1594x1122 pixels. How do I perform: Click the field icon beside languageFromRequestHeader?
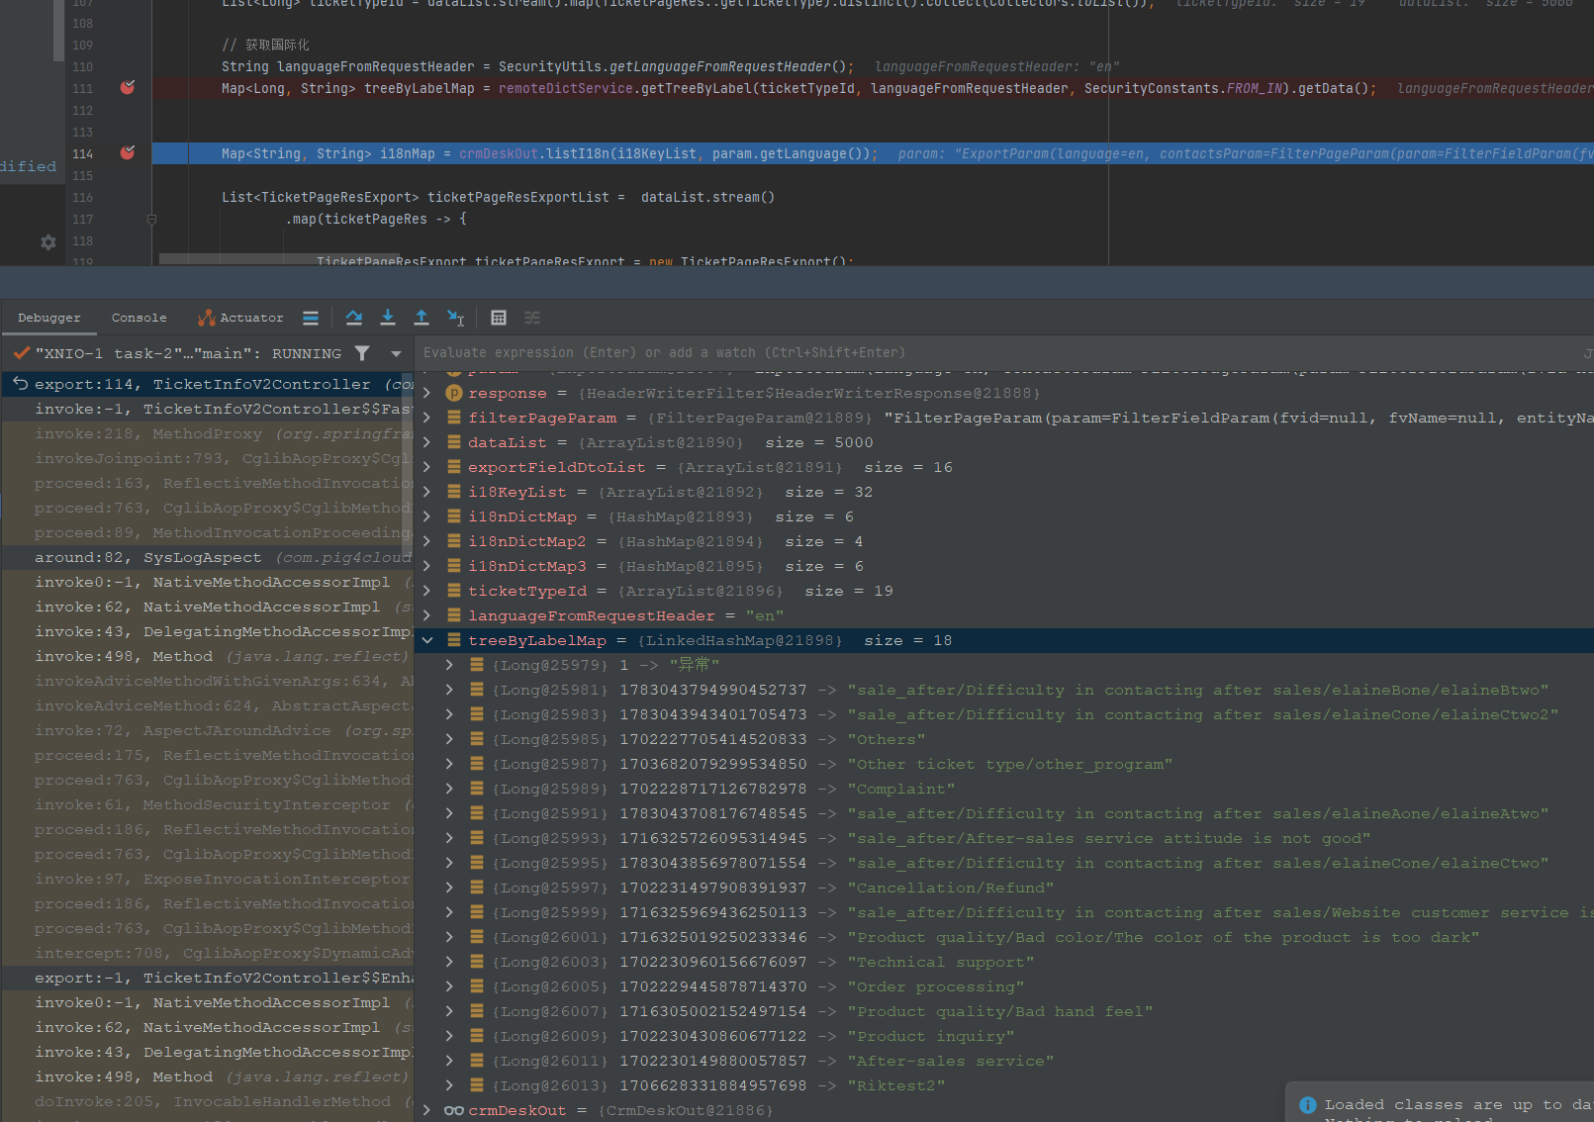coord(454,615)
